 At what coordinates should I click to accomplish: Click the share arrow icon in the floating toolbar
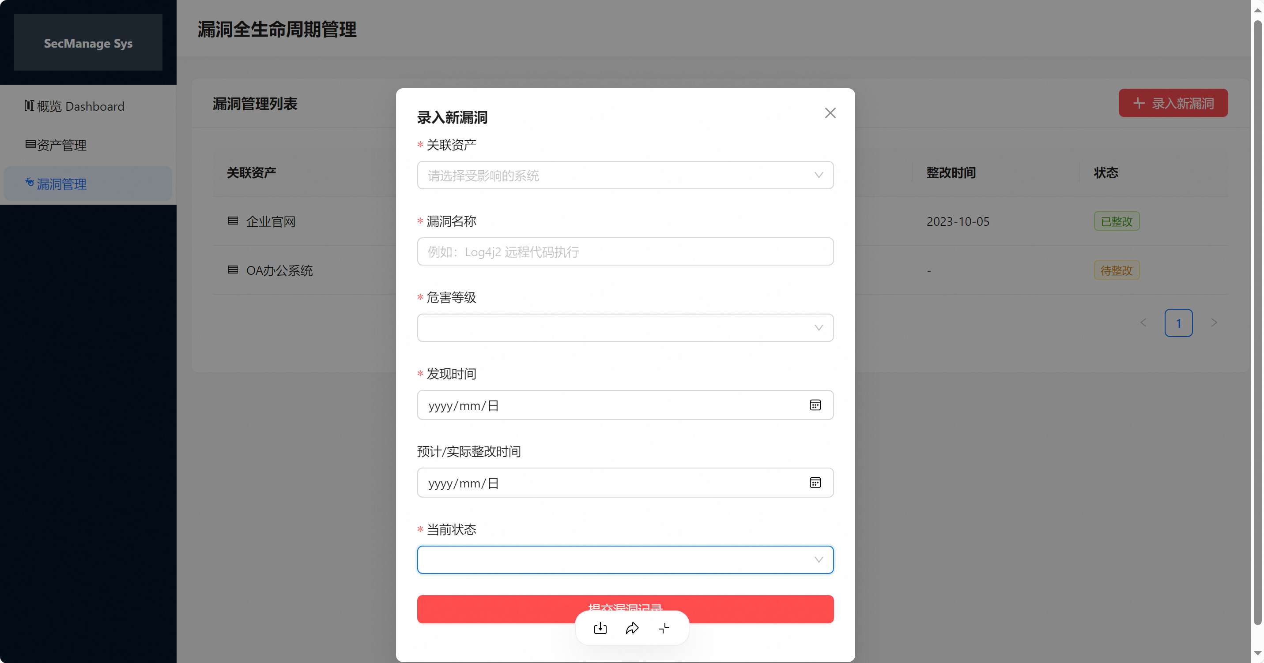[x=632, y=628]
